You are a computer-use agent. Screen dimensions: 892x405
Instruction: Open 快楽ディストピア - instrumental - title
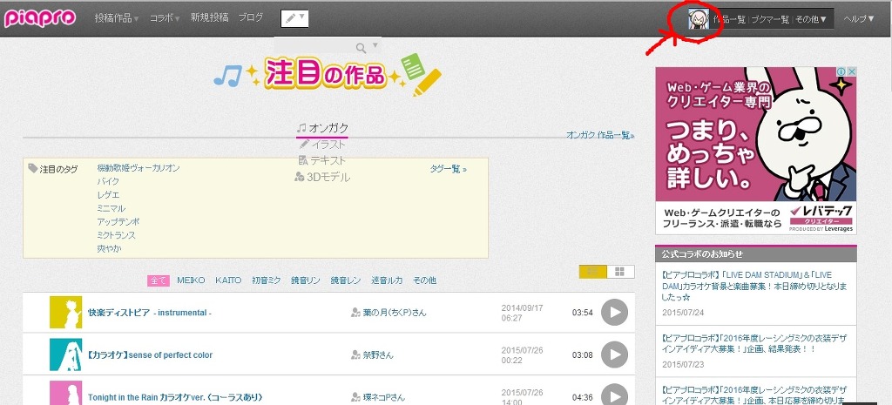[150, 313]
